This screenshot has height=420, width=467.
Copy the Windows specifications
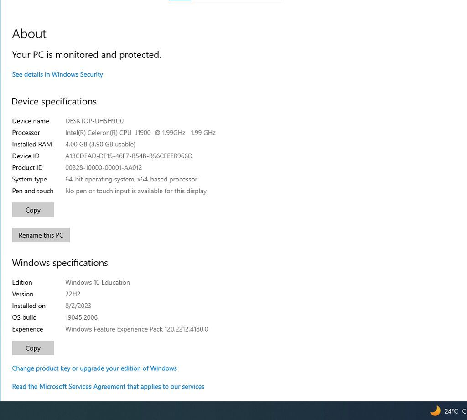[x=33, y=348]
